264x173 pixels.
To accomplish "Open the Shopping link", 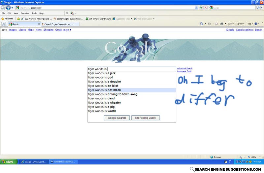I will (x=48, y=30).
